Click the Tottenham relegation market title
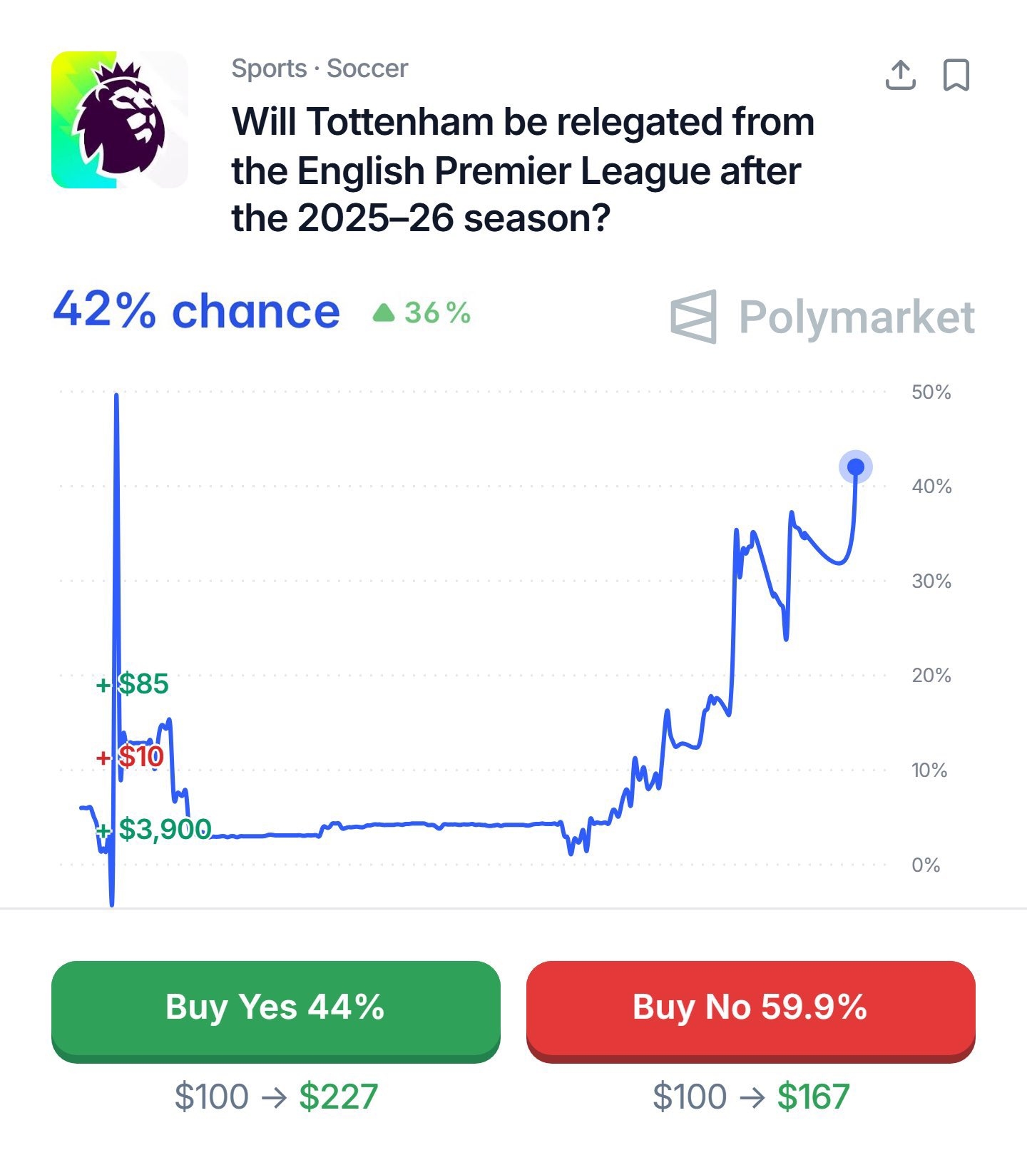 [523, 170]
